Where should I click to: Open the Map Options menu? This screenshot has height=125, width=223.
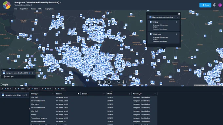[49, 9]
